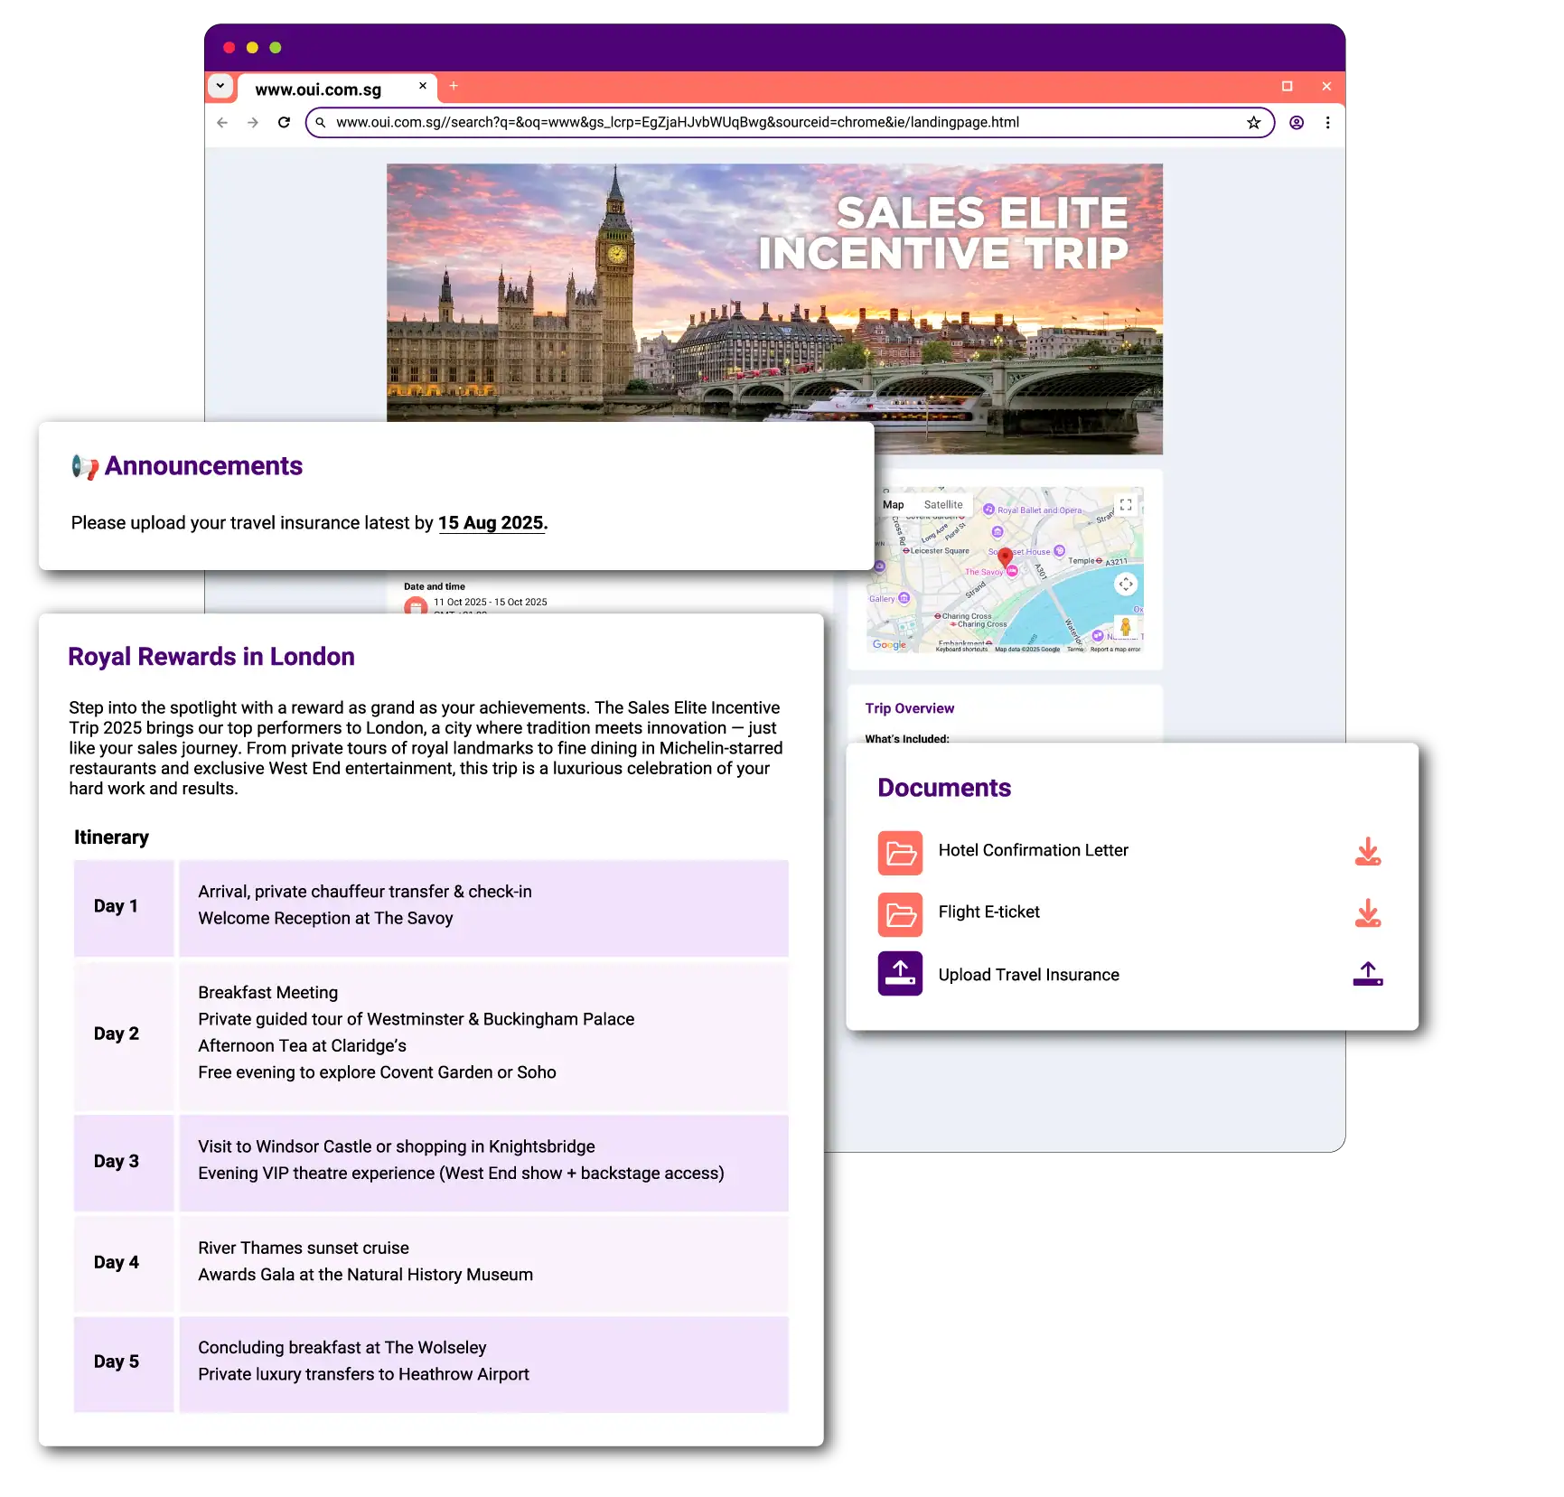Close the www.oui.com.sg tab
Screen dimensions: 1564x1497
point(422,86)
